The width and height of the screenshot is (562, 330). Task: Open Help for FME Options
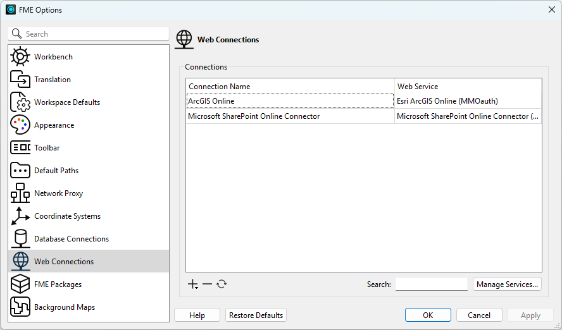[x=197, y=315]
